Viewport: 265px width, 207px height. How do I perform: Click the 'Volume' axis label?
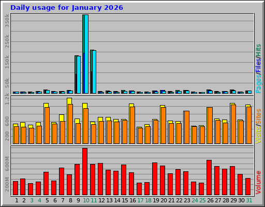tap(258, 182)
